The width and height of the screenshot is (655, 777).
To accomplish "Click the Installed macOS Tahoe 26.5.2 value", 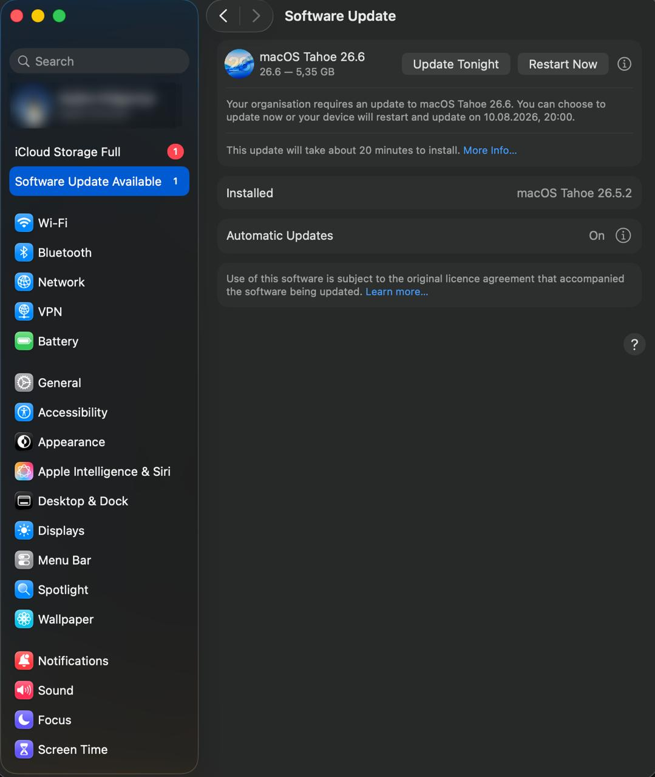I will click(x=574, y=193).
